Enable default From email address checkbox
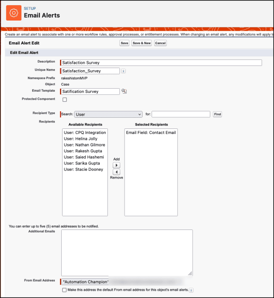 click(64, 290)
